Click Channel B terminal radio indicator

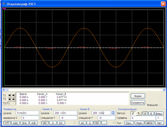click(114, 123)
